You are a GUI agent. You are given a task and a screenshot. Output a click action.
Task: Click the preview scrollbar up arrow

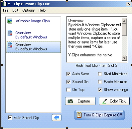pyautogui.click(x=124, y=21)
